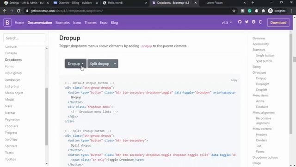Click the browser address bar
The image size is (296, 167).
point(130,11)
